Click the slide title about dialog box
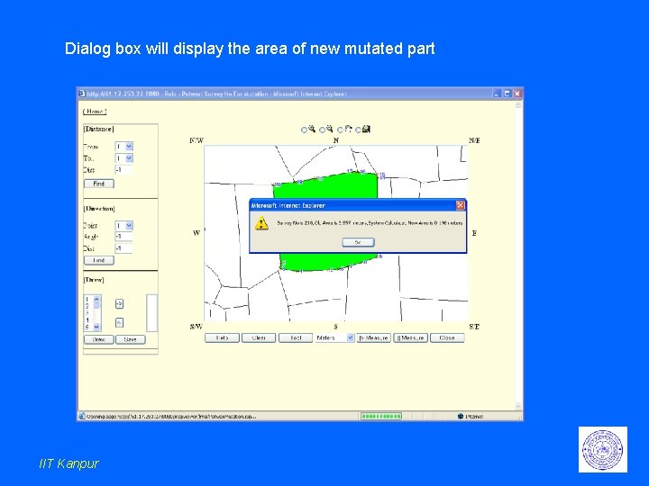649x486 pixels. pos(250,49)
